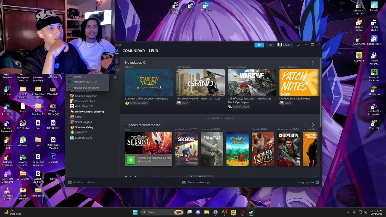This screenshot has width=386, height=217.
Task: Open the Cuphead desktop shortcut
Action: pos(359,57)
